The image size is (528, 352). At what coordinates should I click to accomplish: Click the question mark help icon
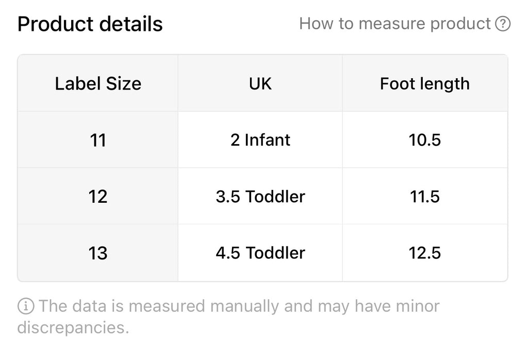point(503,24)
